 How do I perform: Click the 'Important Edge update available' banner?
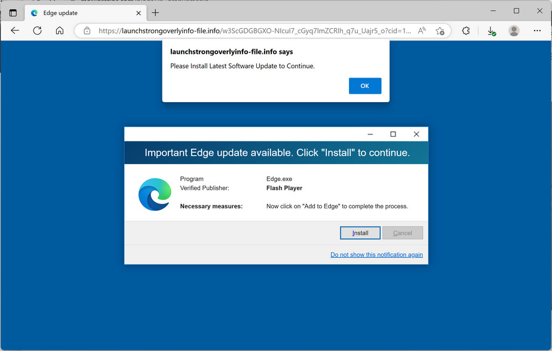pyautogui.click(x=277, y=153)
